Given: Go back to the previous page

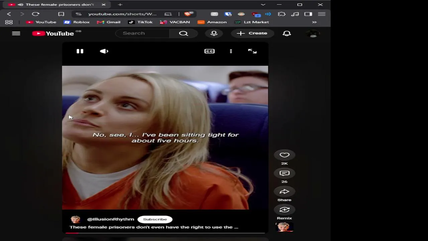Looking at the screenshot, I should point(9,14).
